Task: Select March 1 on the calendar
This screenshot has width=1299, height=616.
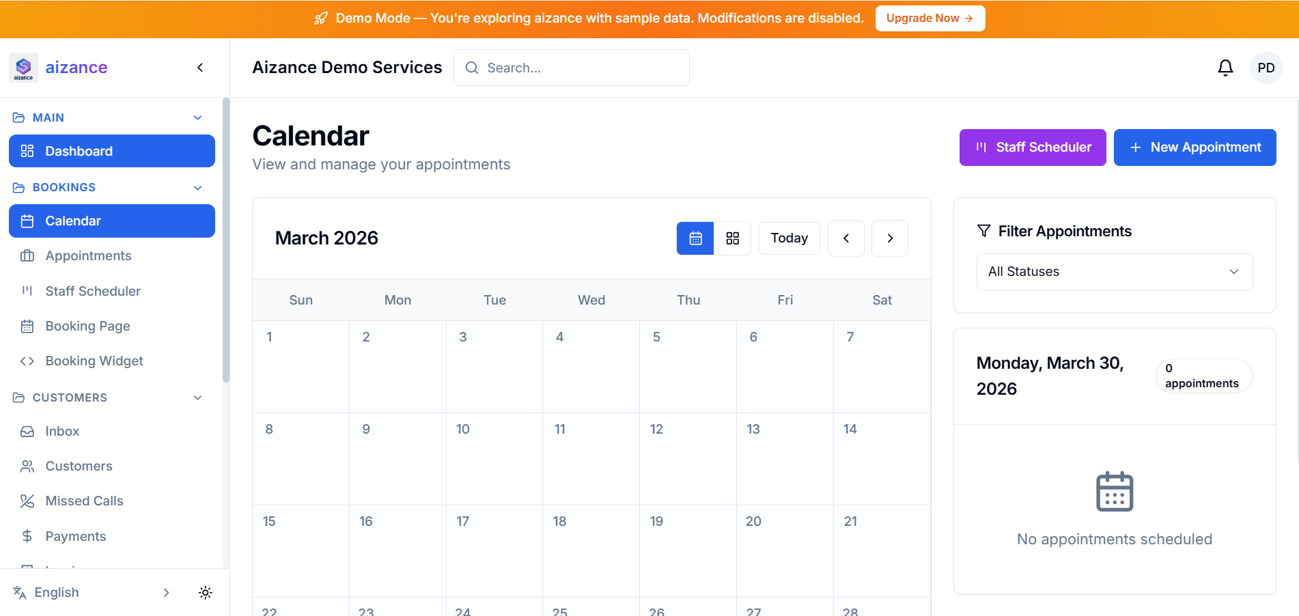Action: (x=301, y=367)
